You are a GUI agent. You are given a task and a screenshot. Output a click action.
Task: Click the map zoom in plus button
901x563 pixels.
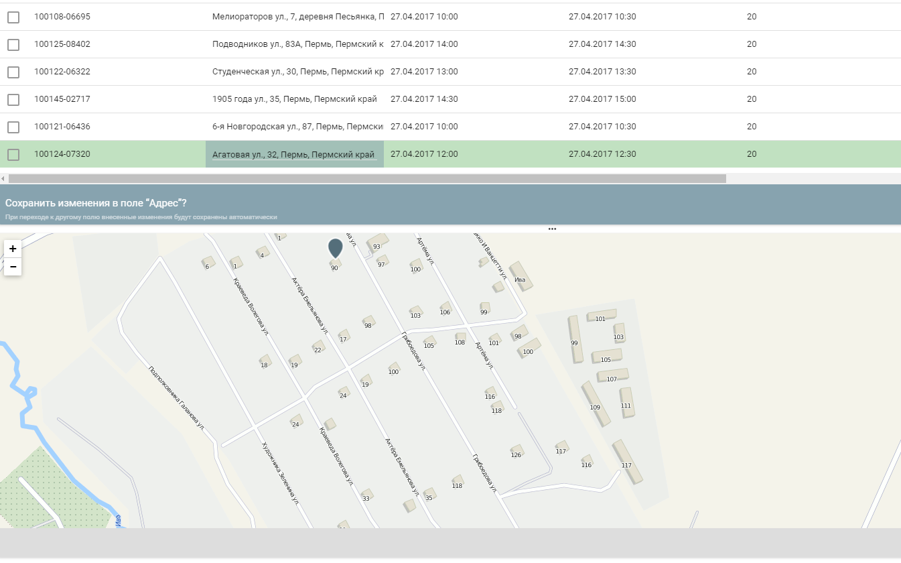(13, 249)
